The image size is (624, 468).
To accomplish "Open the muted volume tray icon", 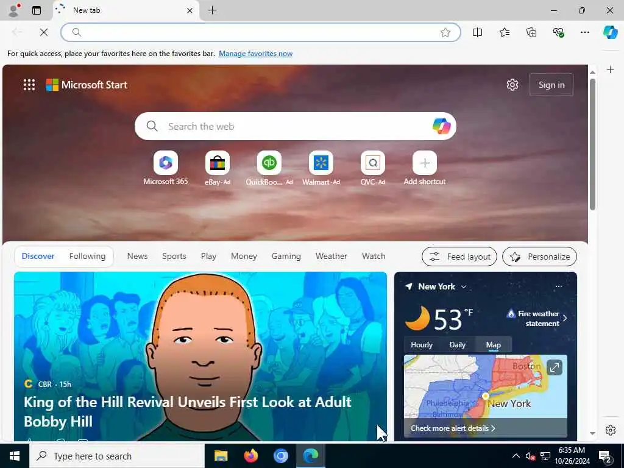I will pyautogui.click(x=530, y=456).
